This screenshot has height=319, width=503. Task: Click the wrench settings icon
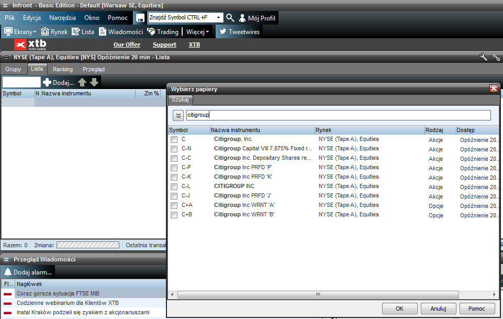pyautogui.click(x=484, y=57)
